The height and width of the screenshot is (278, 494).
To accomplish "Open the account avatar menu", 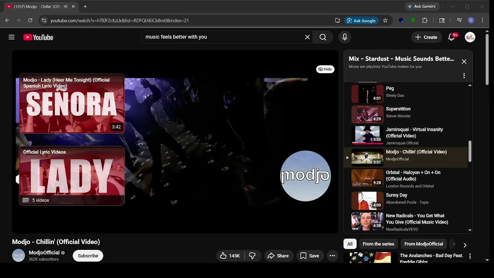I will pyautogui.click(x=470, y=37).
